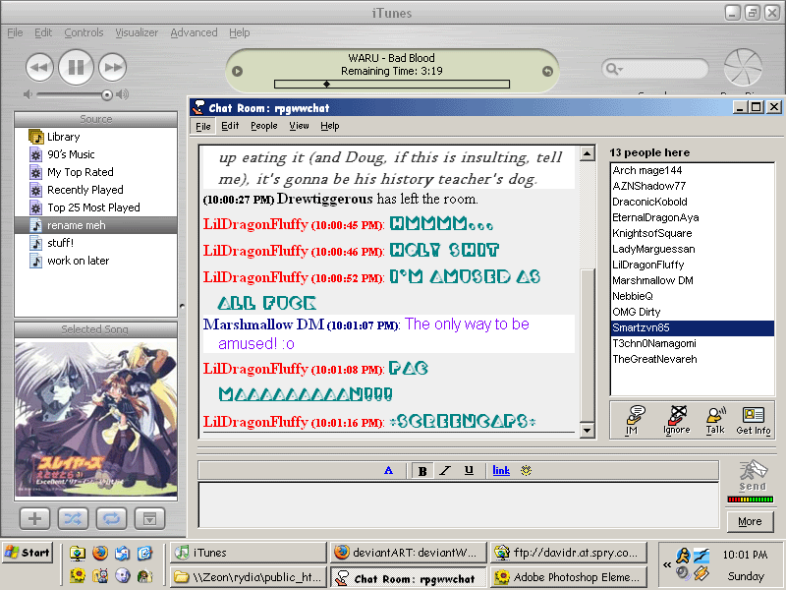Click the iTunes search field

click(x=654, y=68)
